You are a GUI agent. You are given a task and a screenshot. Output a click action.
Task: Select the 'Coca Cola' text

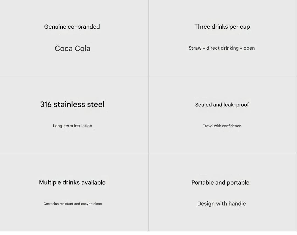pyautogui.click(x=73, y=49)
